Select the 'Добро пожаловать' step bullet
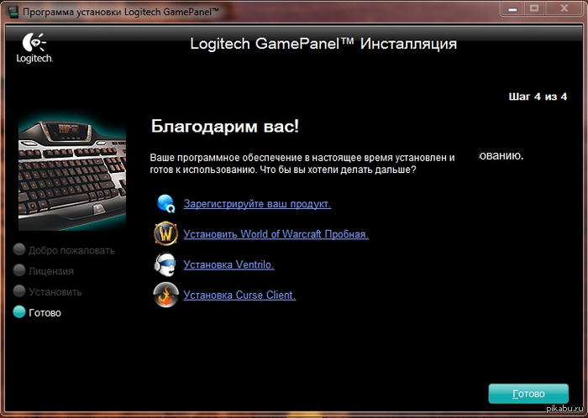The width and height of the screenshot is (588, 418). (19, 249)
